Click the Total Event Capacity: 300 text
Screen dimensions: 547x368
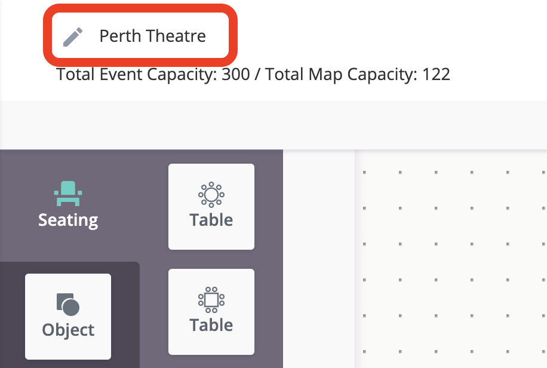(153, 74)
